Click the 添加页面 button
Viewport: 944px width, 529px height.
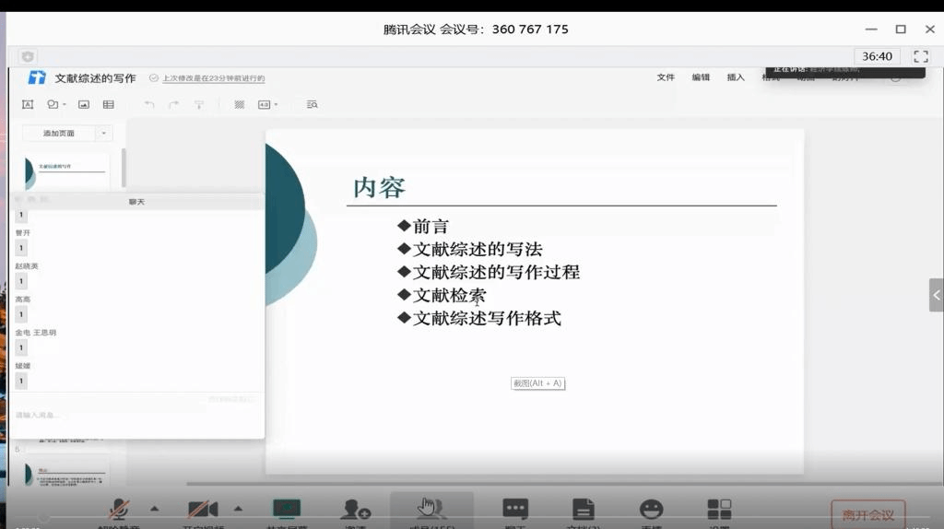coord(59,134)
